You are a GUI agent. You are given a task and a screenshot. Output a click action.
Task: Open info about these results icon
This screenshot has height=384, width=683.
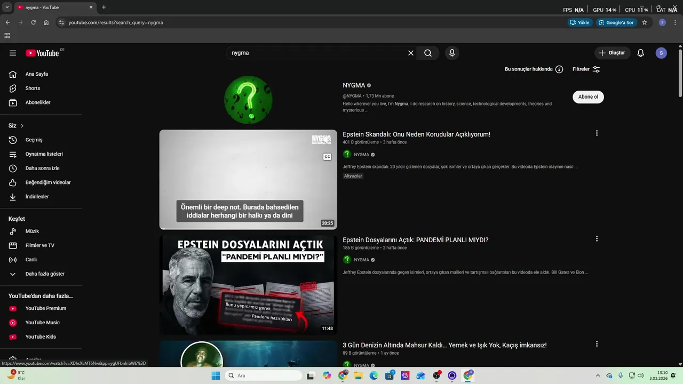point(559,69)
